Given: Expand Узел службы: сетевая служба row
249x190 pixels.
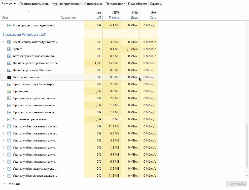Looking at the screenshot, I should coord(4,175).
